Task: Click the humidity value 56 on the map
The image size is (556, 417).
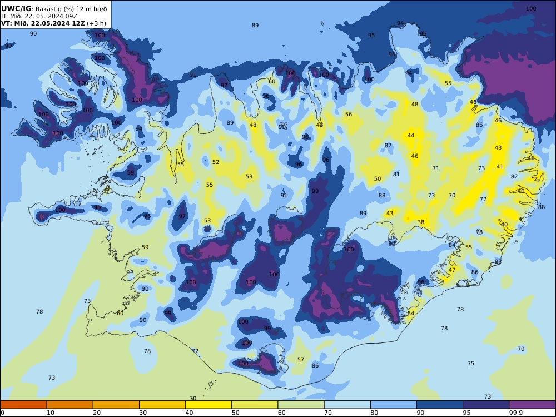Action: (x=349, y=114)
